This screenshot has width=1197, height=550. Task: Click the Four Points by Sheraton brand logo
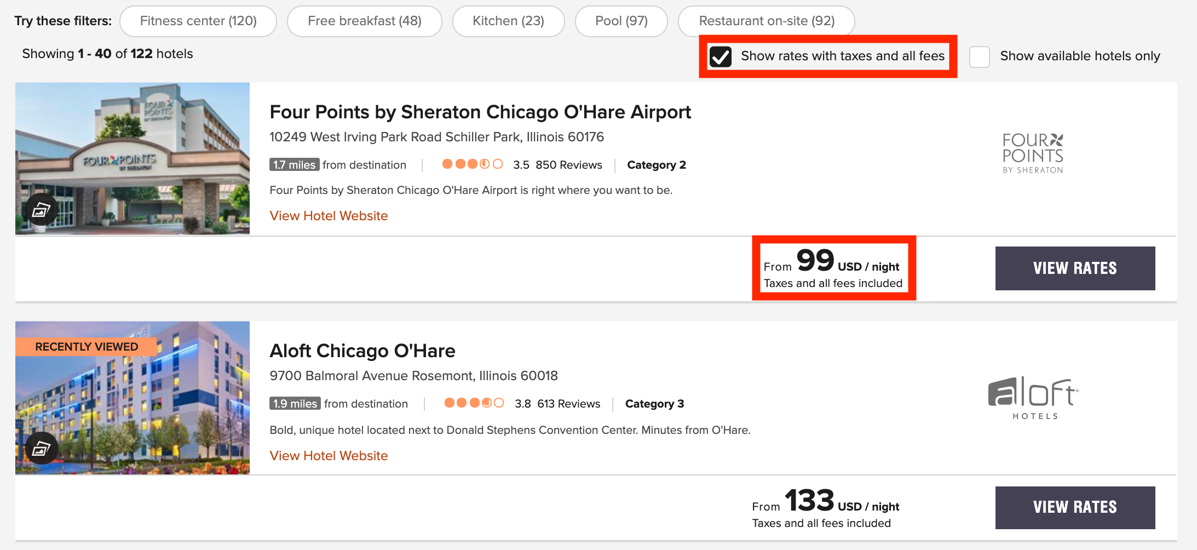tap(1033, 153)
